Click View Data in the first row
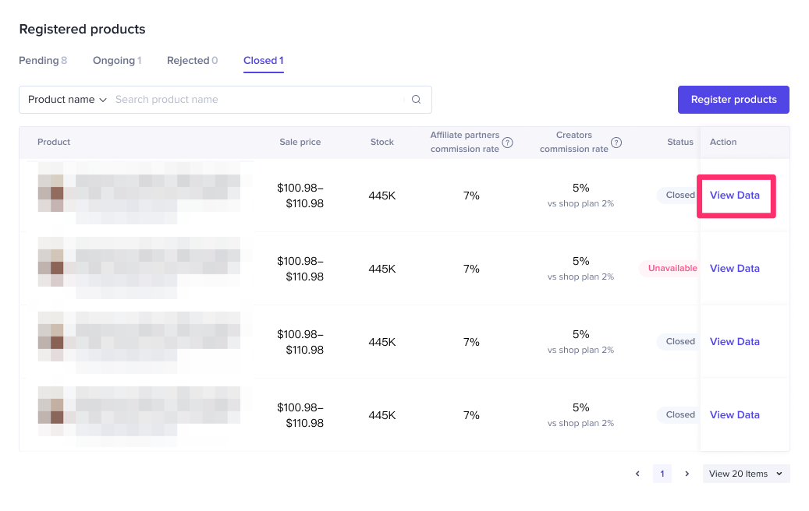 pos(734,196)
